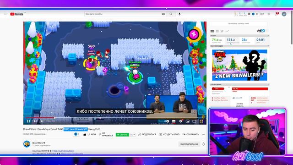Click the vidIQ blue circle extension icon
293x165 pixels.
[x=253, y=14]
